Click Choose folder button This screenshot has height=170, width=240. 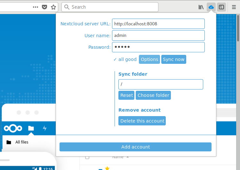click(153, 95)
